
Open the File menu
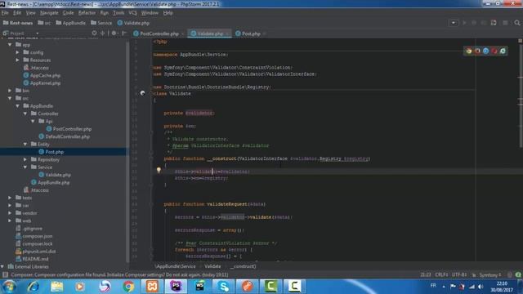pos(5,13)
